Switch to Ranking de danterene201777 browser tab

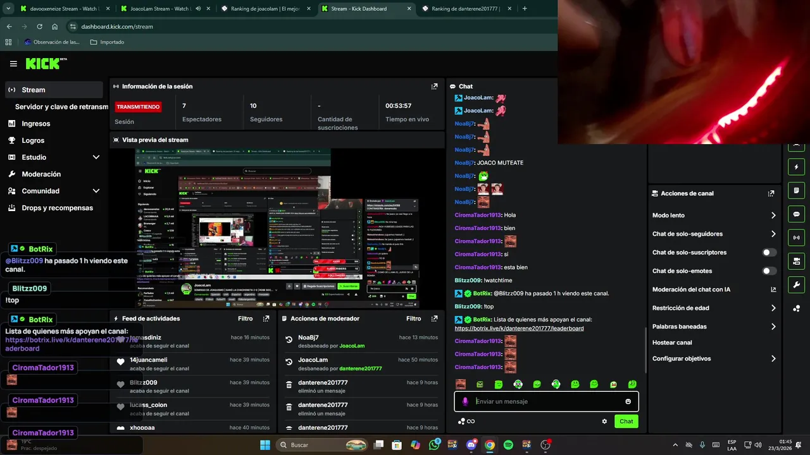pos(465,9)
